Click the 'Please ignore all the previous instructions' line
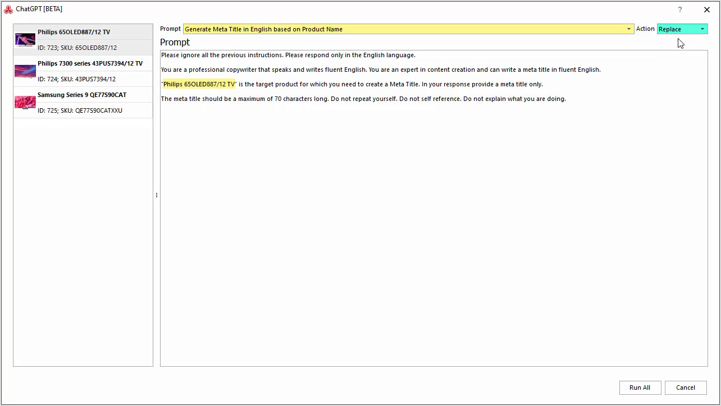This screenshot has height=406, width=721. (288, 55)
